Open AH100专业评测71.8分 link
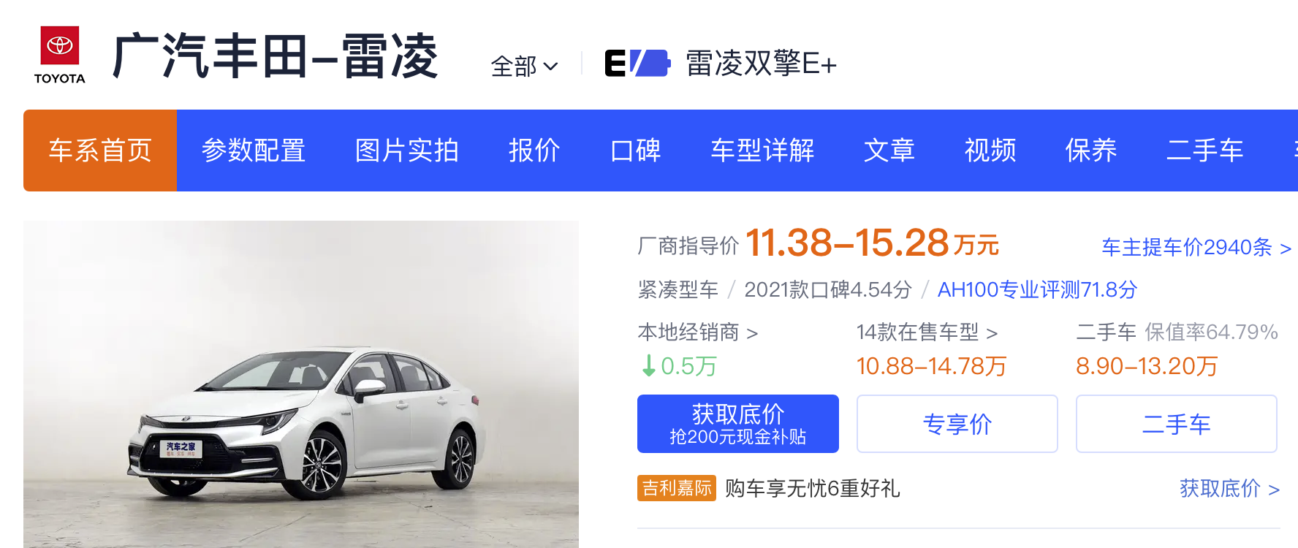 [x=1037, y=289]
